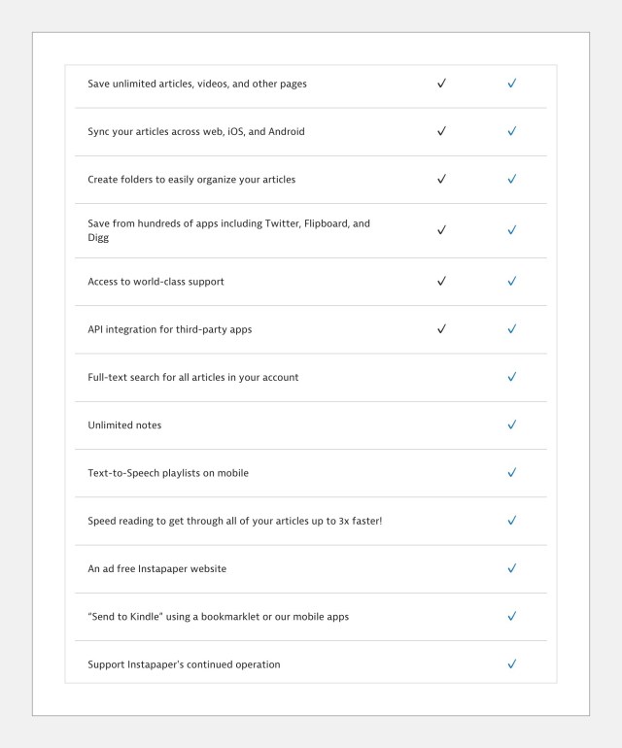Click blue checkmark for Full-text search row
Image resolution: width=622 pixels, height=748 pixels.
point(511,377)
